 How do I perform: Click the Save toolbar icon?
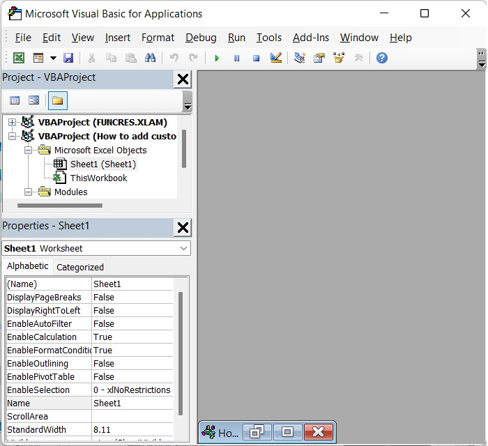pyautogui.click(x=68, y=58)
